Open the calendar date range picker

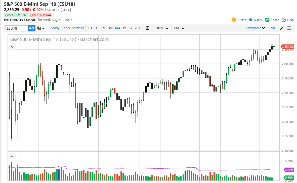coord(147,28)
